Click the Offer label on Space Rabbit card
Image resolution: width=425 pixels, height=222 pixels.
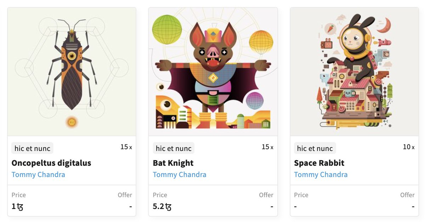pos(407,195)
